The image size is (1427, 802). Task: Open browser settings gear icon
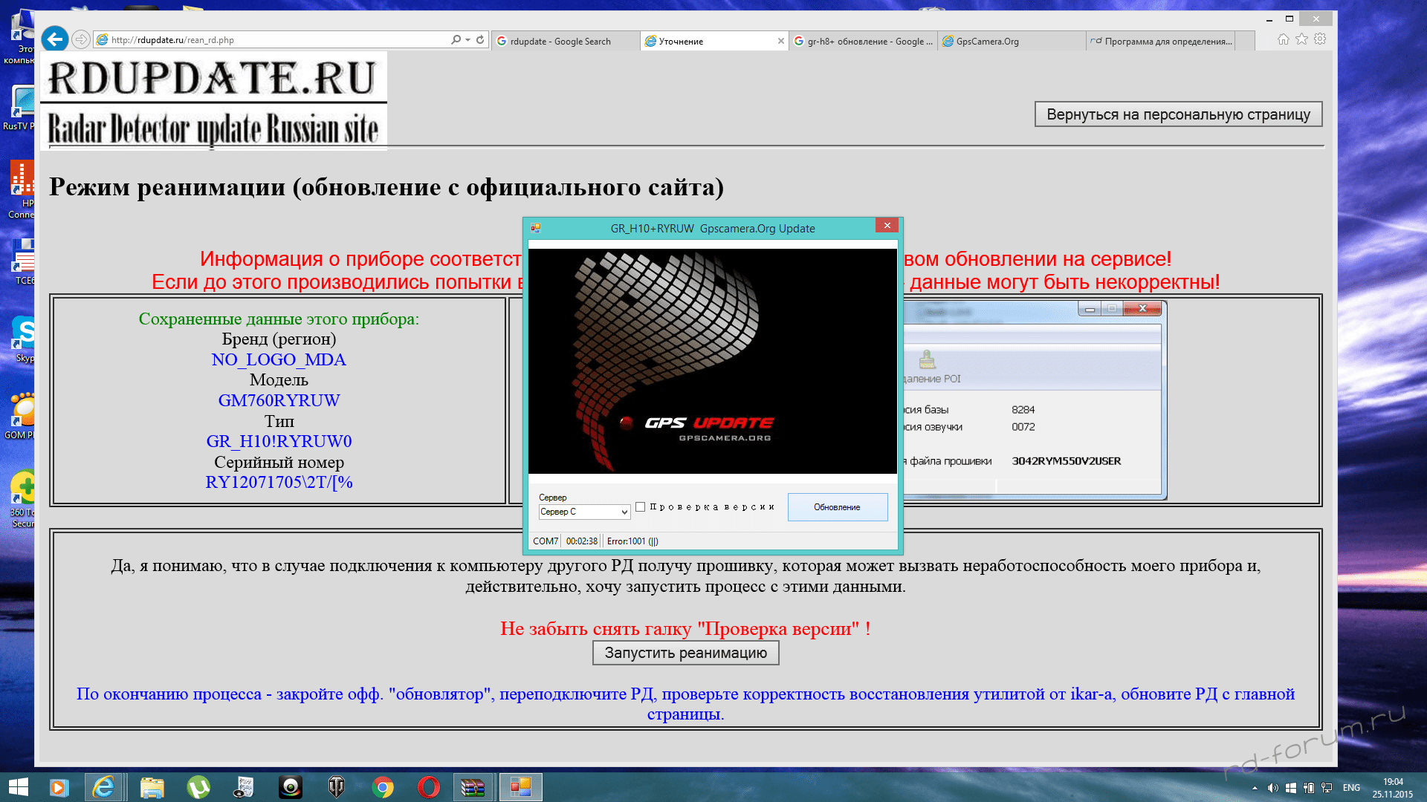1320,39
